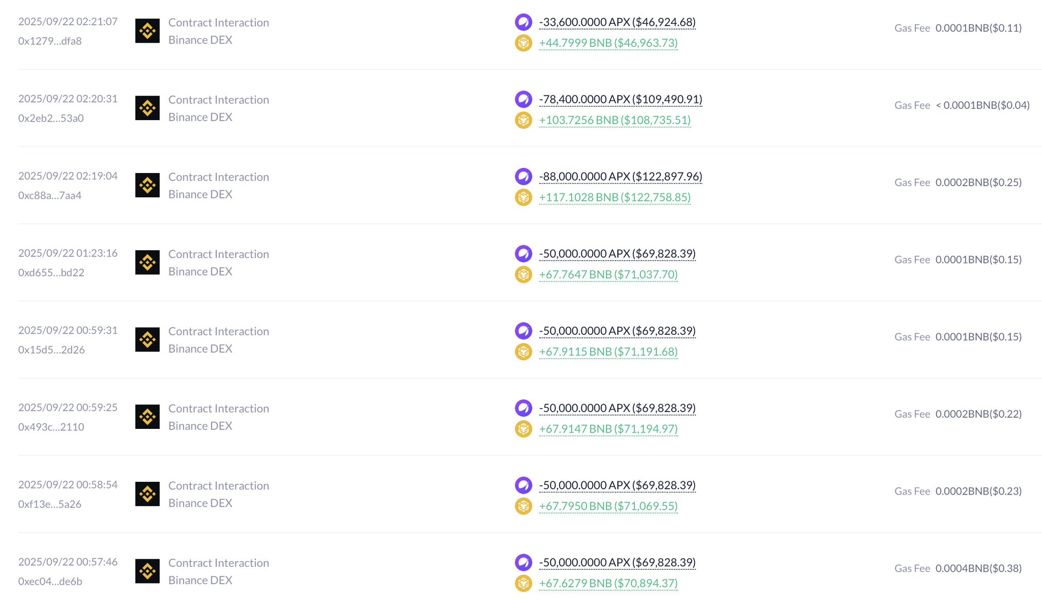Image resolution: width=1042 pixels, height=608 pixels.
Task: Click the +67.9147 BNB amount link
Action: pos(608,429)
